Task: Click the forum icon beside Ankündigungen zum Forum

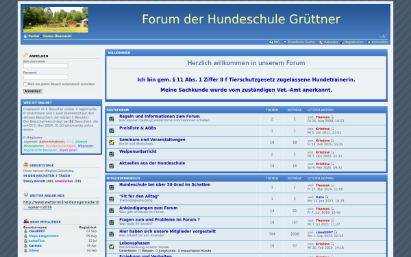Action: click(x=112, y=210)
